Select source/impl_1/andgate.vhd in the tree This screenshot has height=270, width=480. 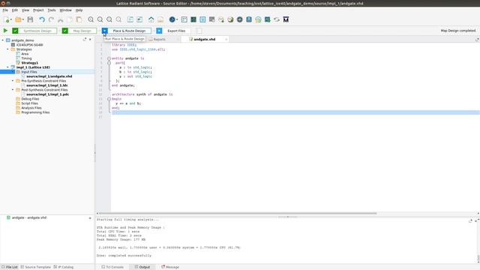(49, 76)
